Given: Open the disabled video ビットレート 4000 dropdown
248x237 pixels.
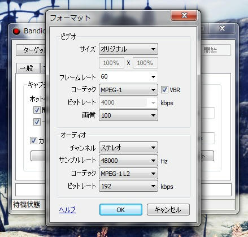Looking at the screenshot, I should tap(128, 102).
